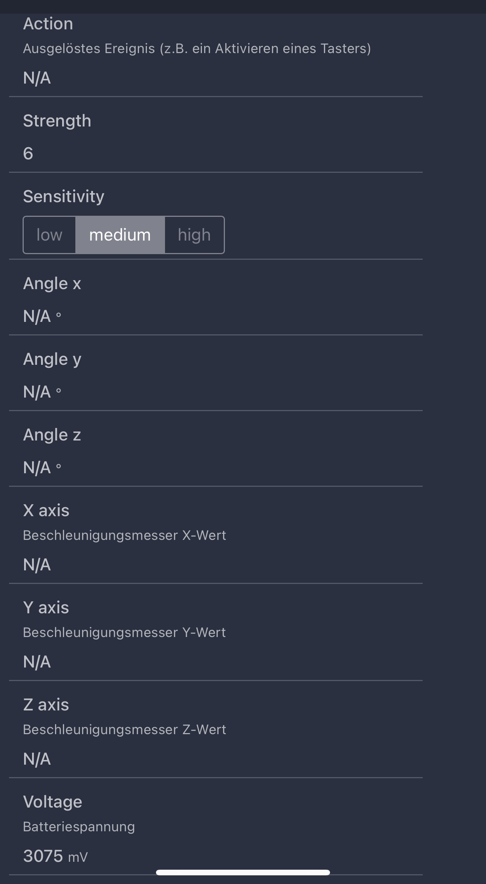
Task: Tap the home indicator bar
Action: 243,872
